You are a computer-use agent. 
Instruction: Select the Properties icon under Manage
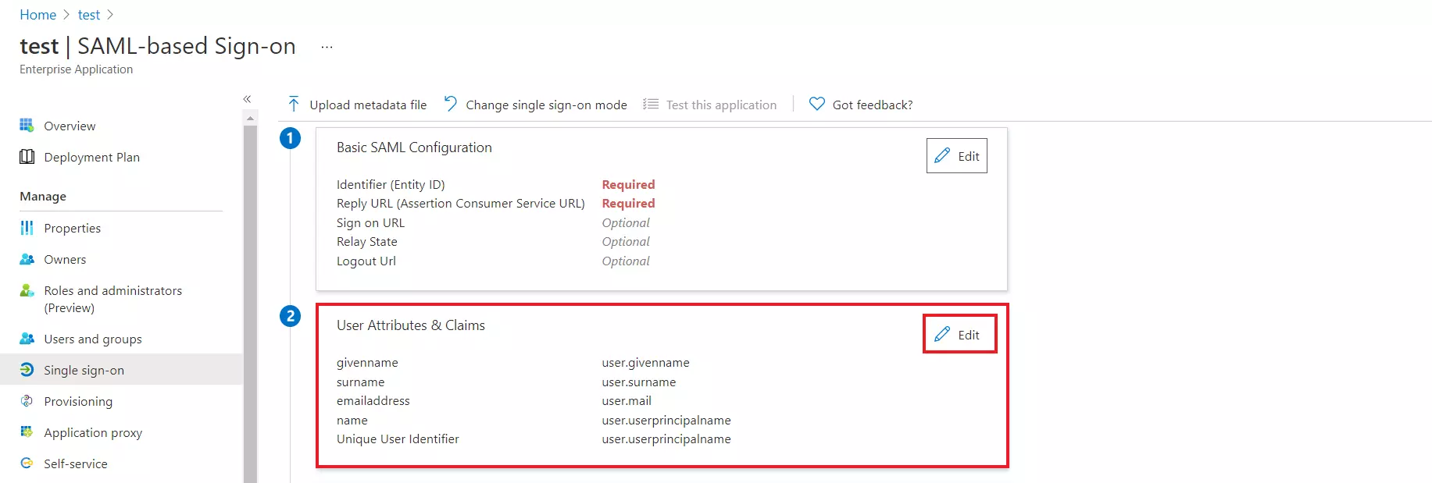point(27,228)
